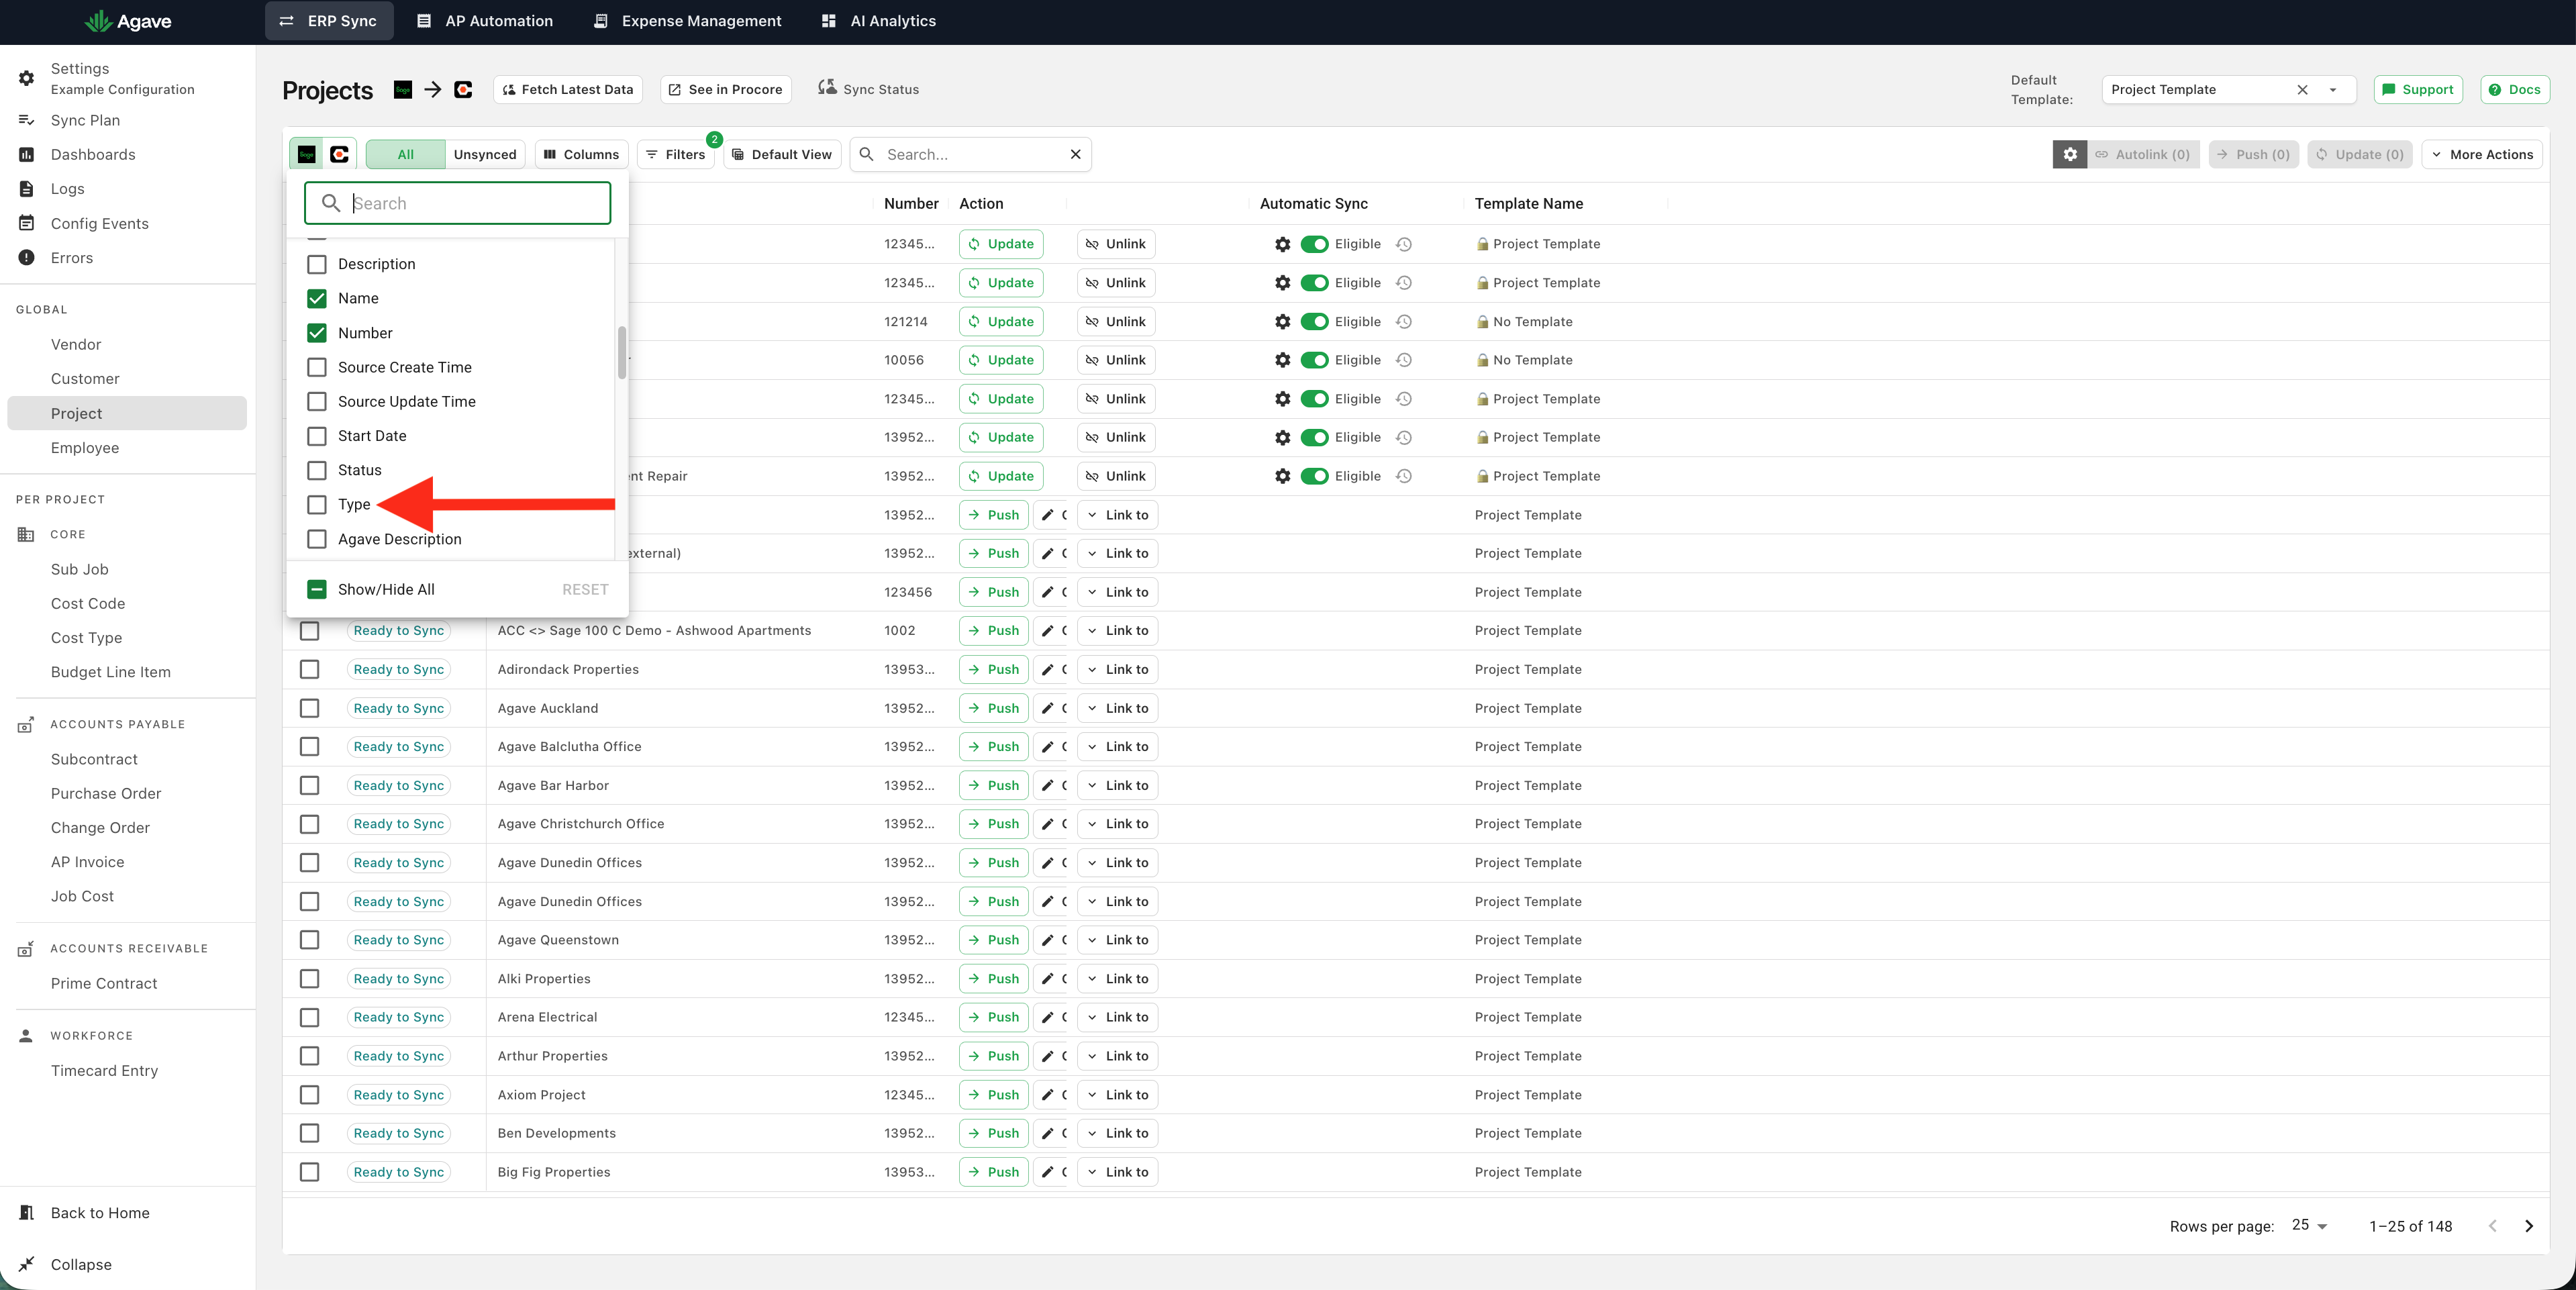This screenshot has width=2576, height=1290.
Task: Open the Default Template dropdown arrow
Action: (2333, 89)
